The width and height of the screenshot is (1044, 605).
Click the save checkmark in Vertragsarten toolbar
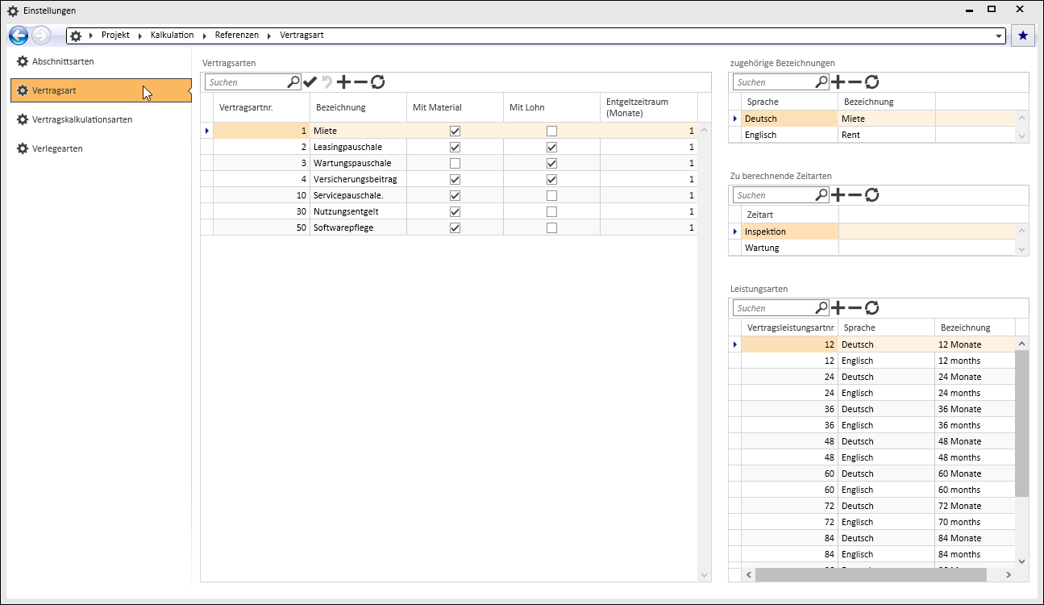click(310, 81)
